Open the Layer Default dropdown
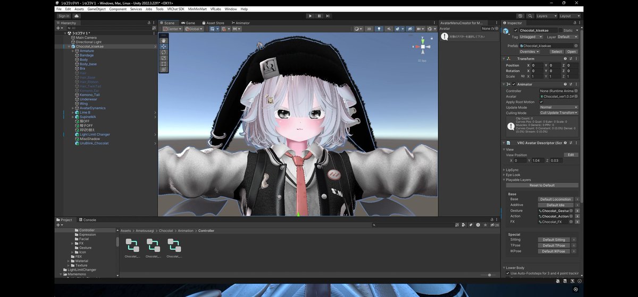This screenshot has height=297, width=638. tap(567, 37)
